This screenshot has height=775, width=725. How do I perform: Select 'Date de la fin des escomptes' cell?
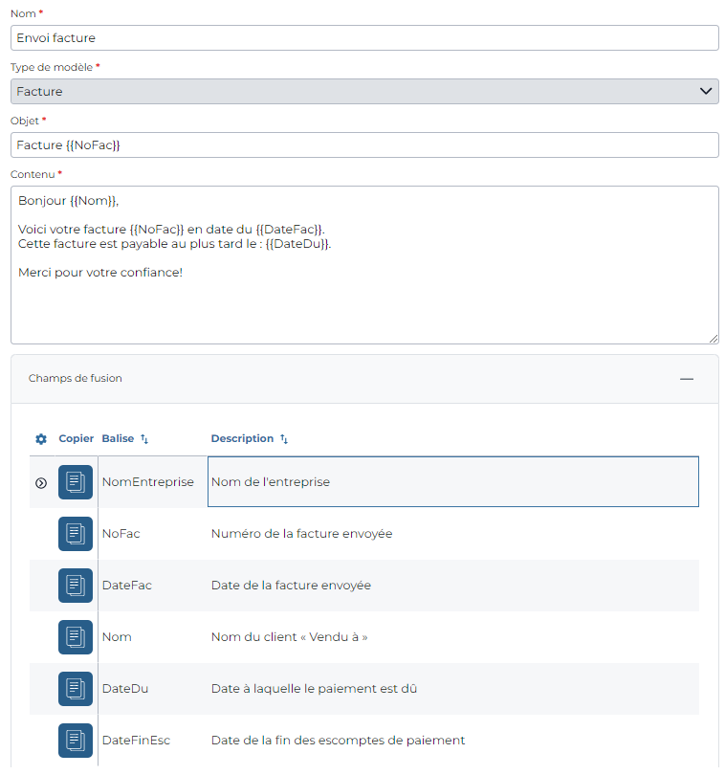tap(453, 741)
